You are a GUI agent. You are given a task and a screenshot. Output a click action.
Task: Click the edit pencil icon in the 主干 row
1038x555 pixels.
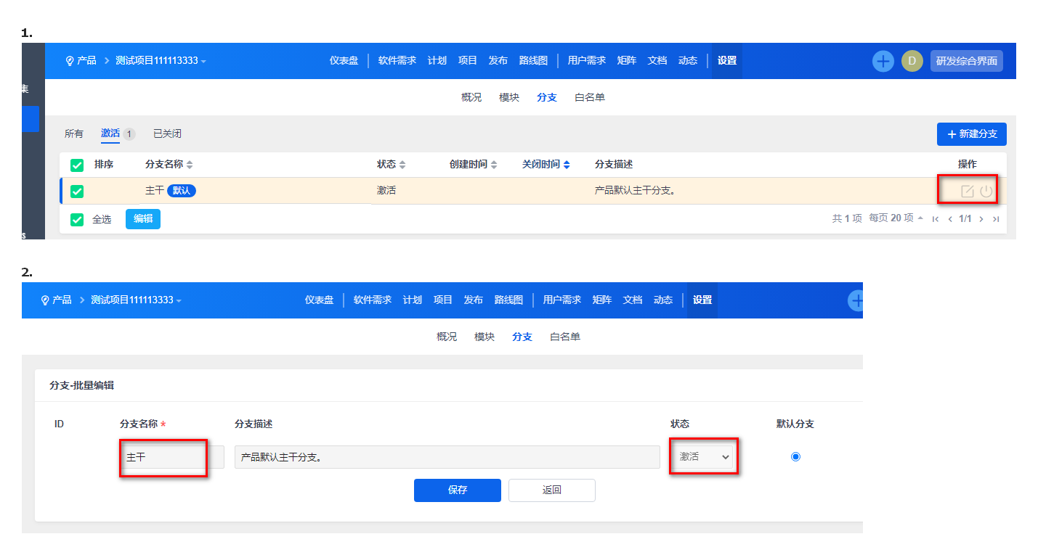tap(968, 192)
